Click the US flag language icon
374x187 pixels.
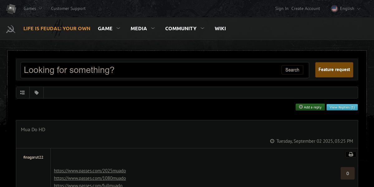(x=334, y=9)
